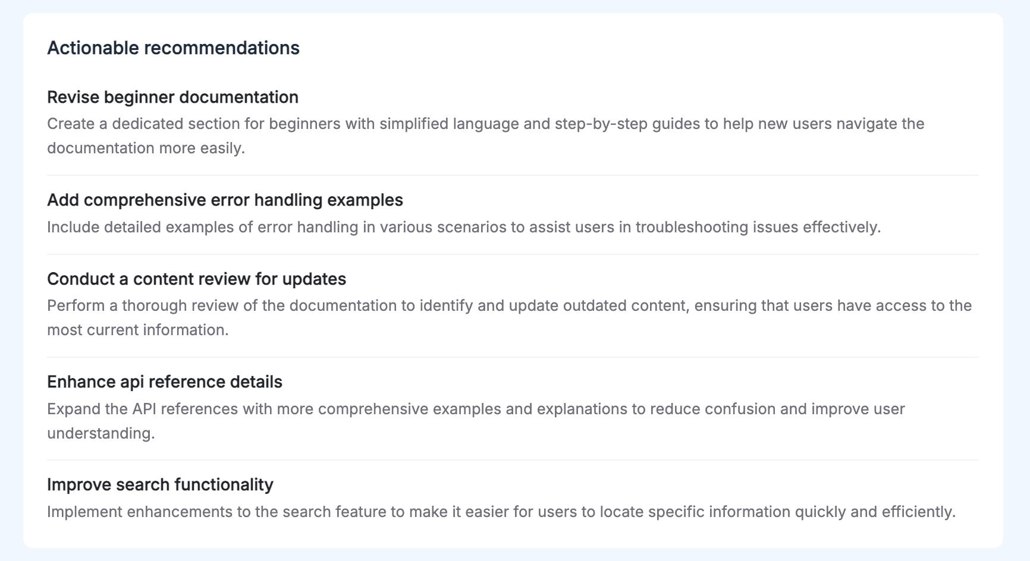Select the 'Improve search functionality' title
The height and width of the screenshot is (561, 1030).
pyautogui.click(x=160, y=484)
